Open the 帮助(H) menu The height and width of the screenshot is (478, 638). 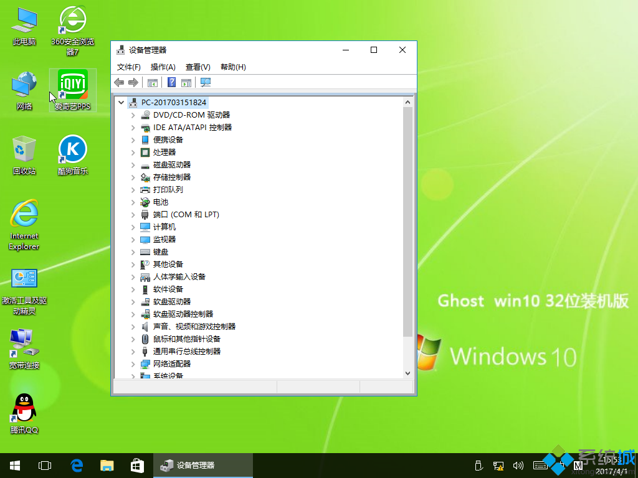click(233, 67)
